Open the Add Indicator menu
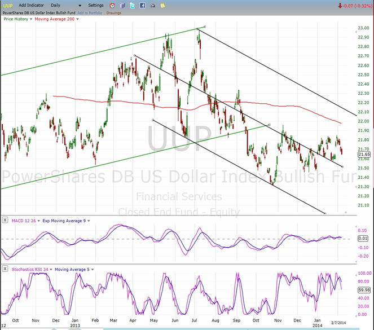The width and height of the screenshot is (374, 330). coord(30,5)
